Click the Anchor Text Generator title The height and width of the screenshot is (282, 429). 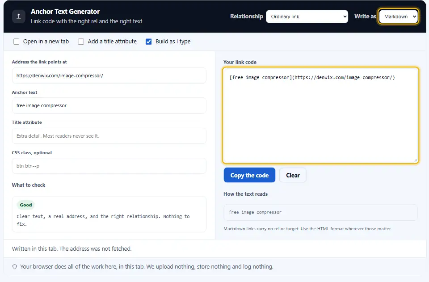click(65, 12)
